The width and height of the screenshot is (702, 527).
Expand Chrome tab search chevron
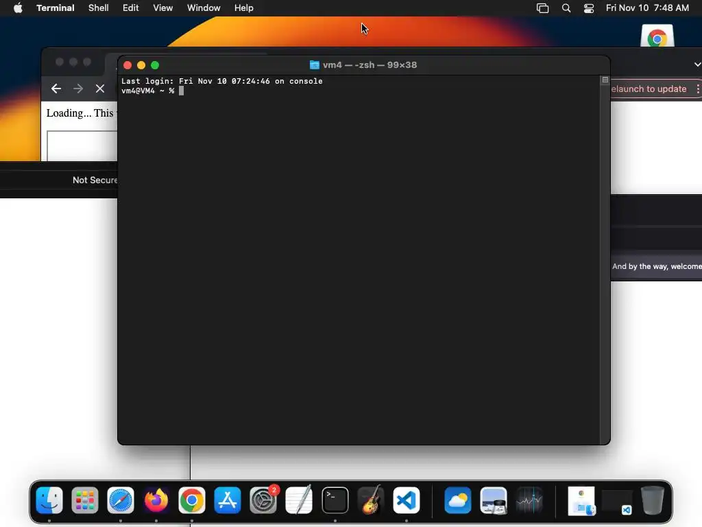(x=697, y=65)
